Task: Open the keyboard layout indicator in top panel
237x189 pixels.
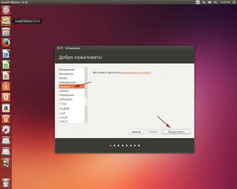Action: tap(197, 2)
